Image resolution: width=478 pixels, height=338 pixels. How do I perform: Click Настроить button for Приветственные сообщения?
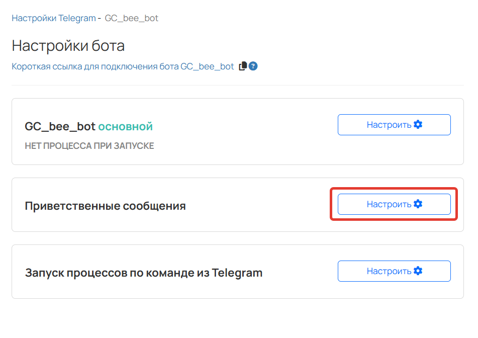point(394,204)
